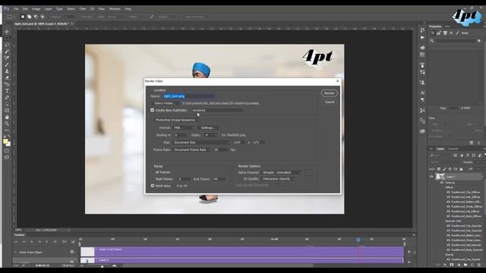Play the timeline
486x273 pixels.
tap(32, 241)
